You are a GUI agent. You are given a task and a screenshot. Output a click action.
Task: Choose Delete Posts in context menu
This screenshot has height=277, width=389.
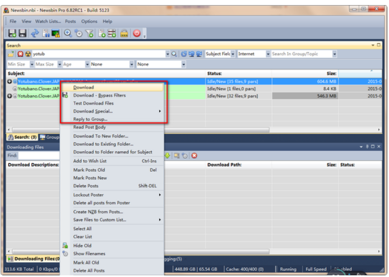[112, 186]
